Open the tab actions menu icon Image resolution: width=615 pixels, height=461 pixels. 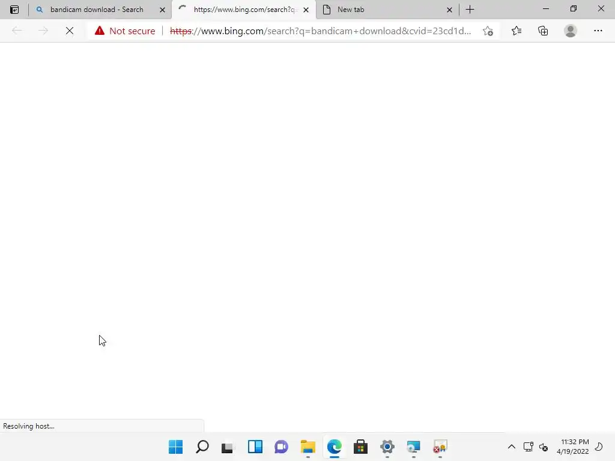point(14,10)
